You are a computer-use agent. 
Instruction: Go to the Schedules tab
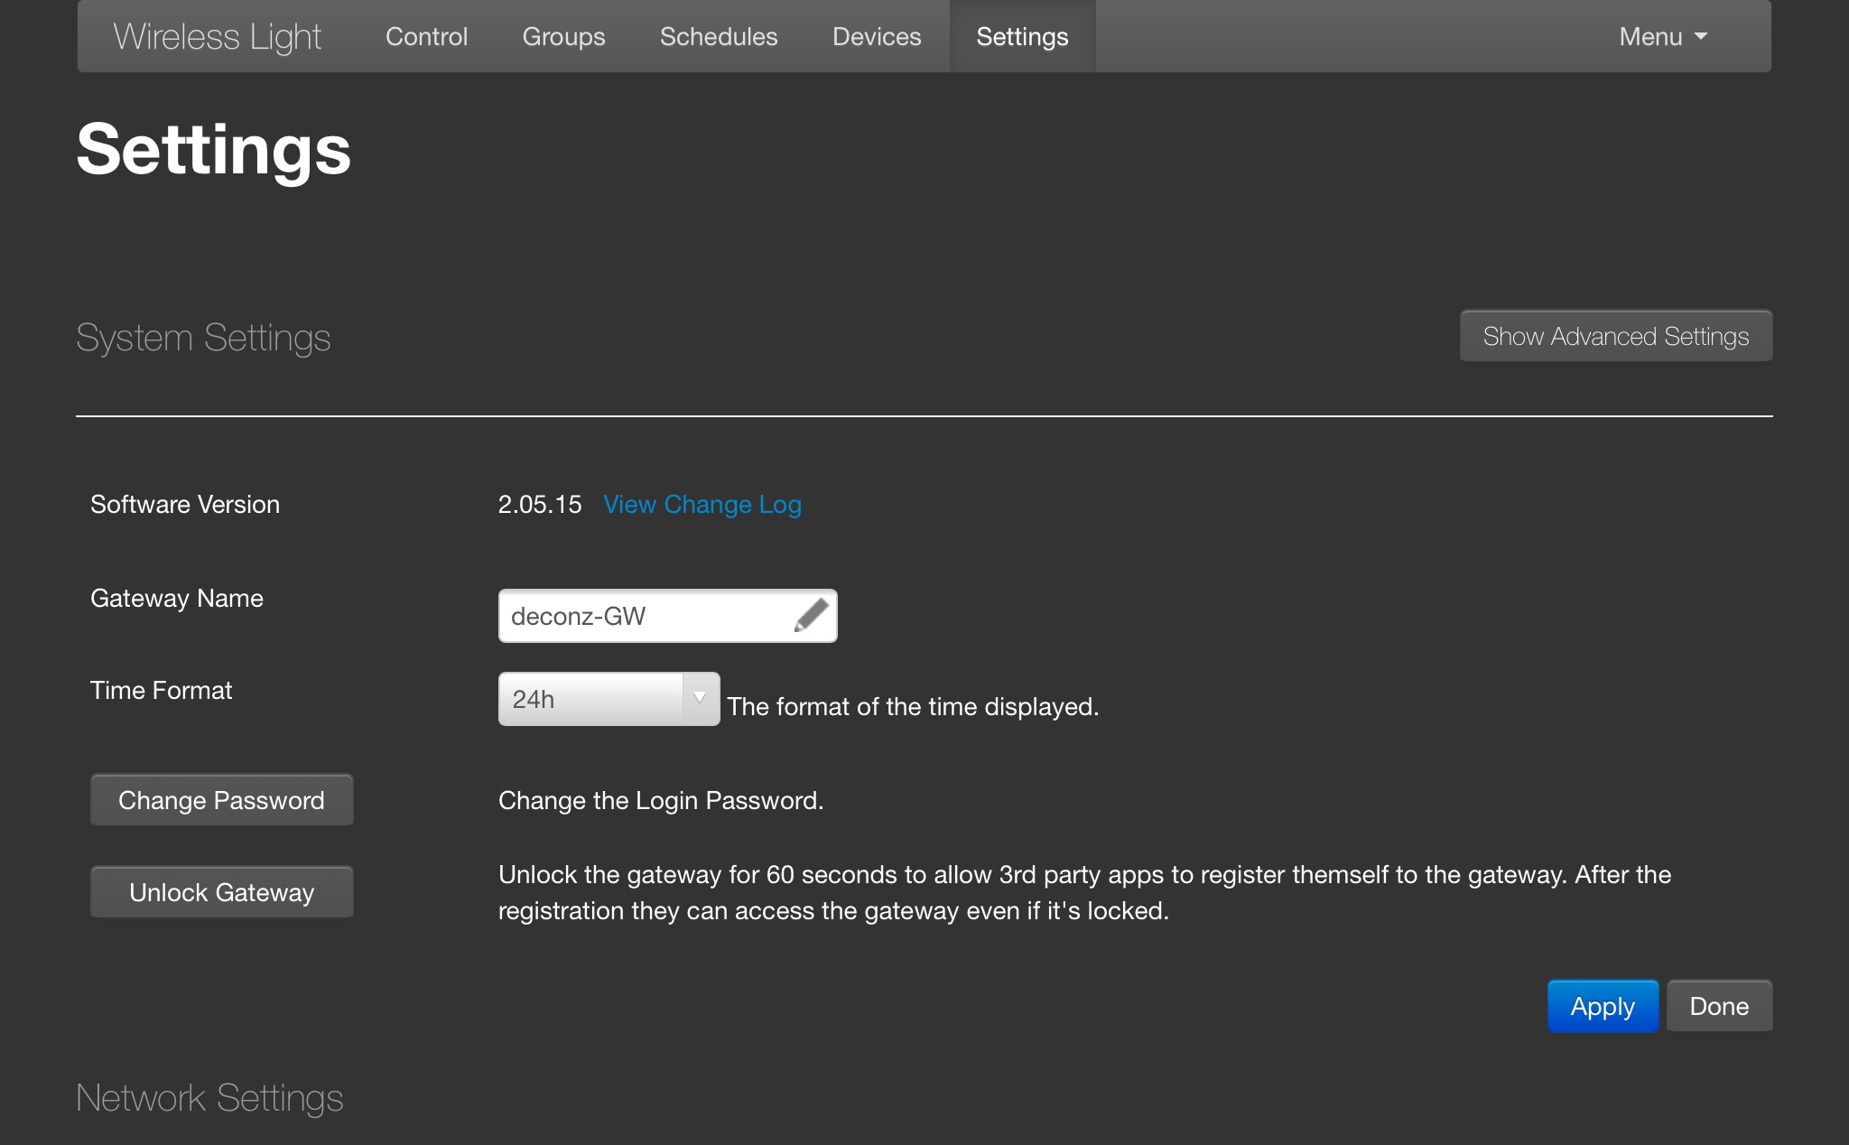(x=719, y=36)
